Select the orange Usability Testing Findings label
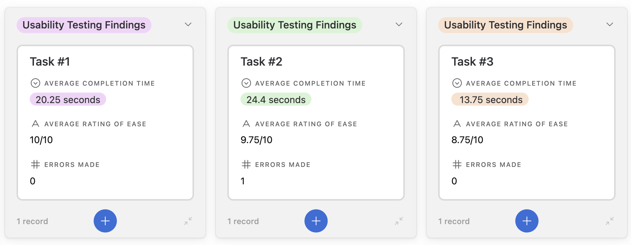The height and width of the screenshot is (245, 631). point(506,25)
